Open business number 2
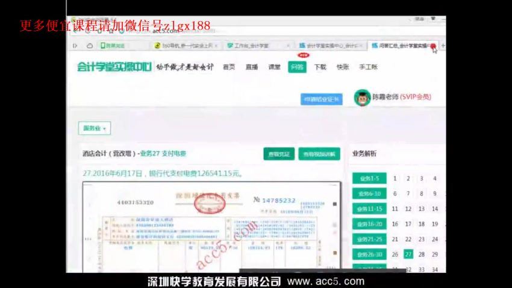 [408, 178]
